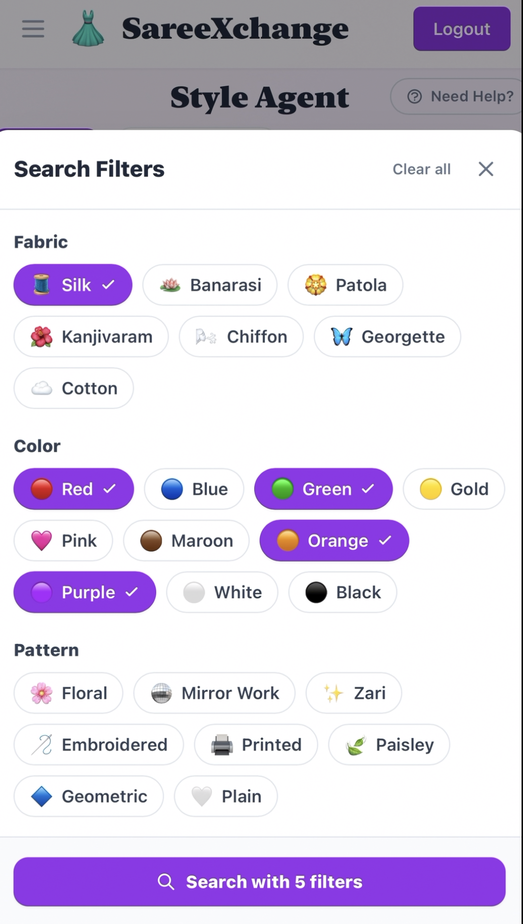The height and width of the screenshot is (924, 523).
Task: Click the Clear all link
Action: coord(422,169)
